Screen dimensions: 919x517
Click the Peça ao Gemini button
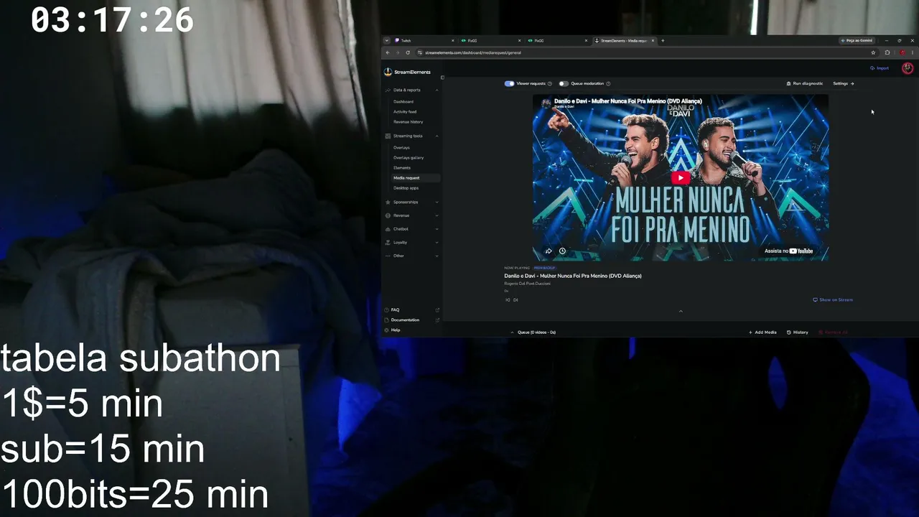tap(857, 41)
